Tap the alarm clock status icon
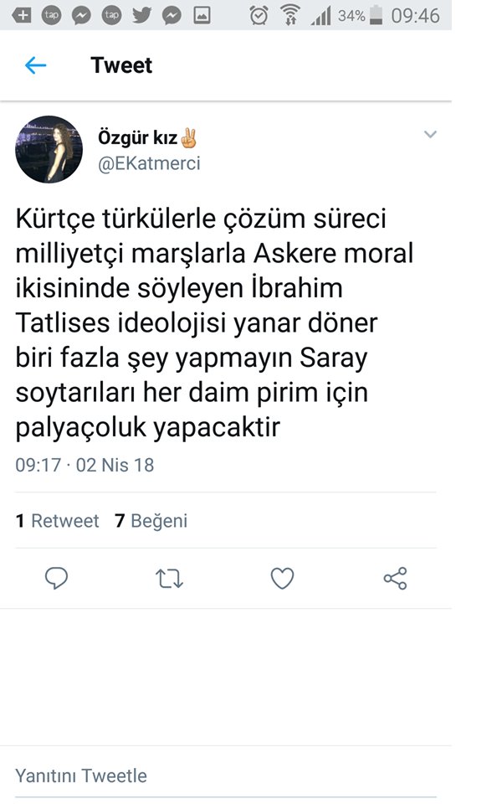Screen dimensions: 502x804 259,15
